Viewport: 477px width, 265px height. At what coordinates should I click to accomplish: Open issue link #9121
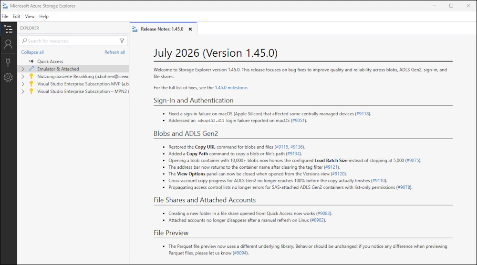[x=332, y=167]
